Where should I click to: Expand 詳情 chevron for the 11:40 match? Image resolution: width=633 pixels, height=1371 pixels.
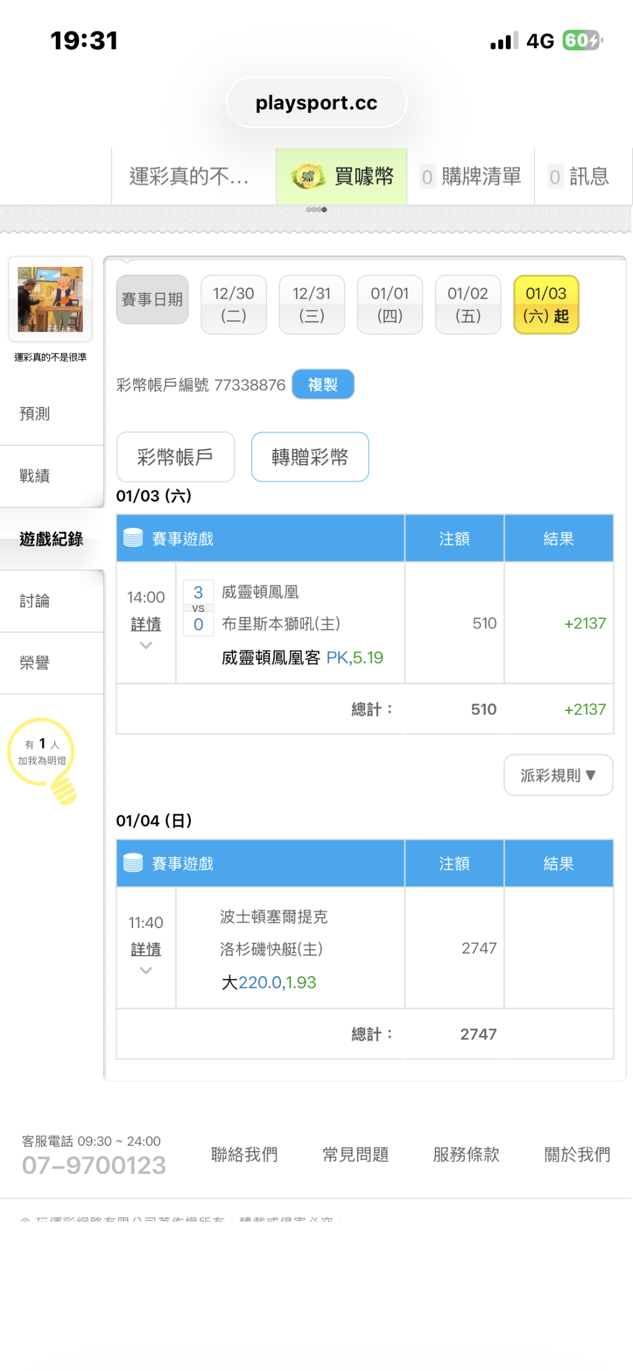pos(146,970)
